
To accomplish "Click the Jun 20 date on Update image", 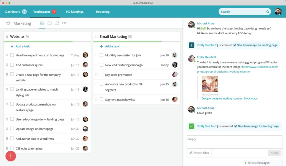I will (x=75, y=129).
